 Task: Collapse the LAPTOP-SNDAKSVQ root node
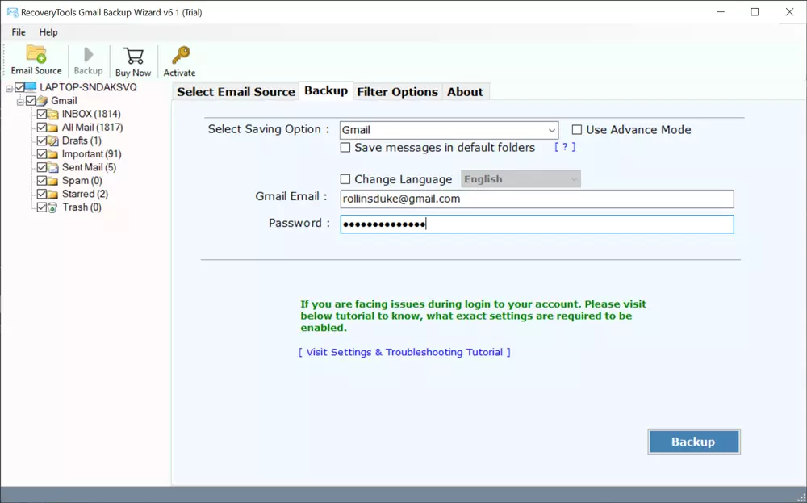9,88
